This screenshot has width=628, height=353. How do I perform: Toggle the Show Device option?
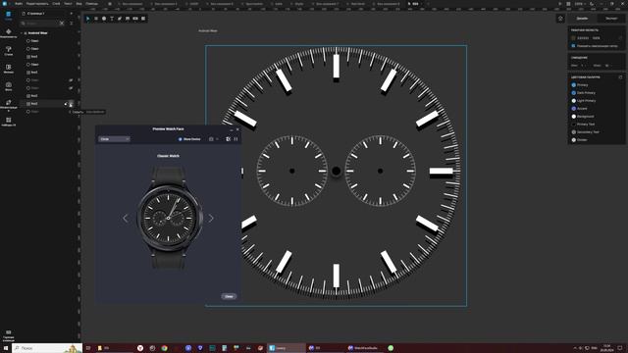(189, 139)
